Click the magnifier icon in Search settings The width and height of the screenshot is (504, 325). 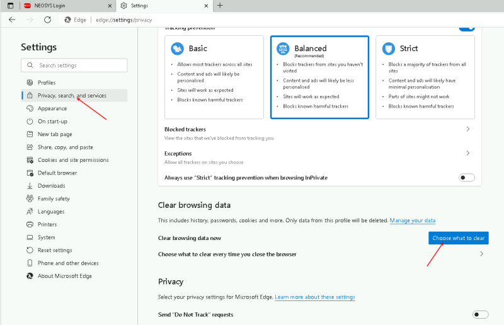[30, 66]
